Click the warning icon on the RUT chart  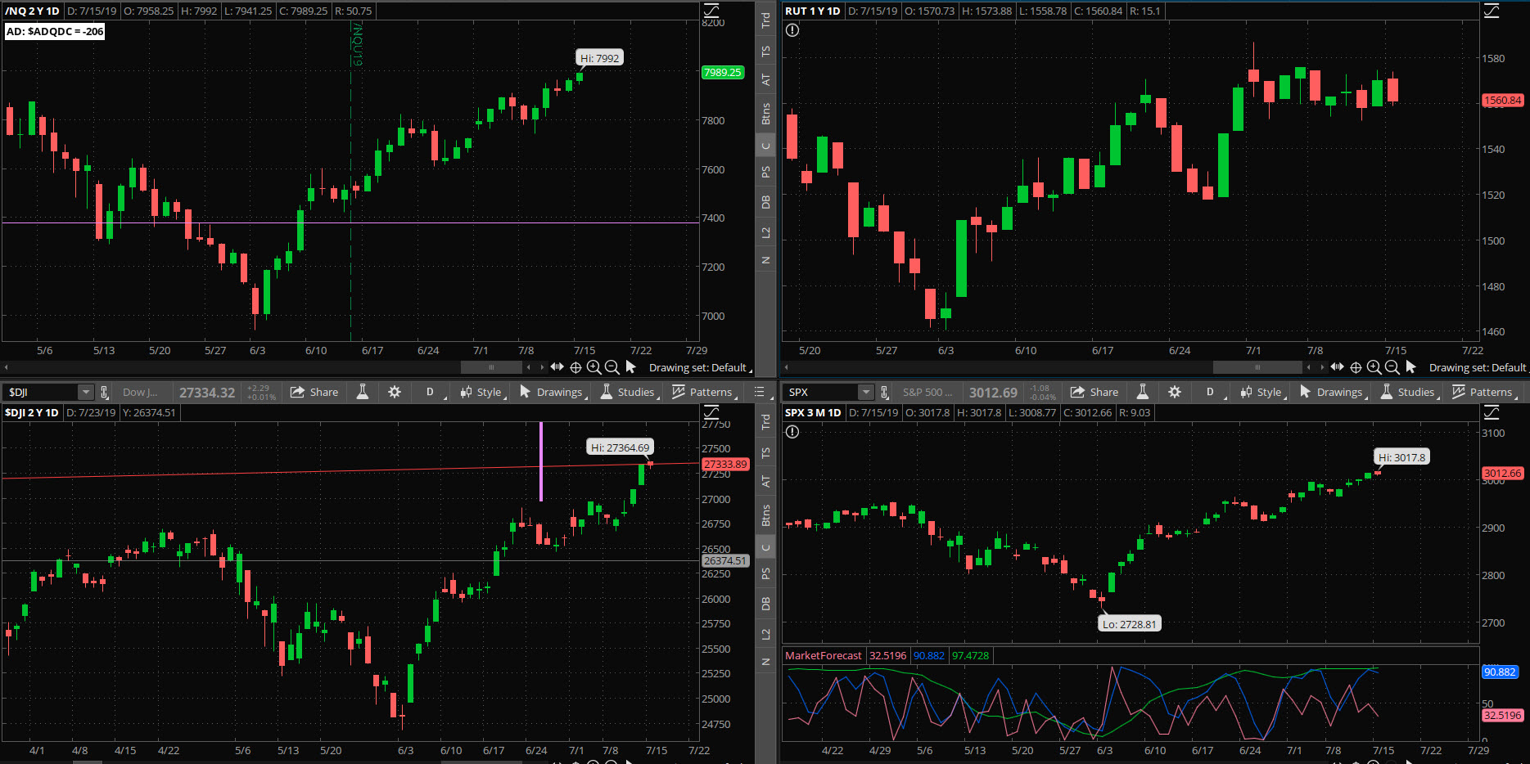pyautogui.click(x=792, y=30)
